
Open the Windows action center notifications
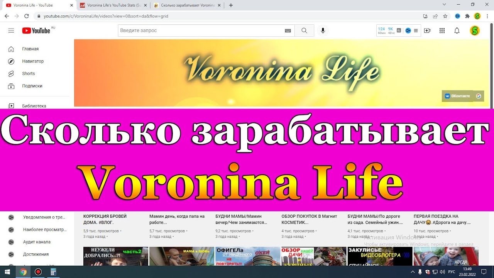pyautogui.click(x=483, y=272)
